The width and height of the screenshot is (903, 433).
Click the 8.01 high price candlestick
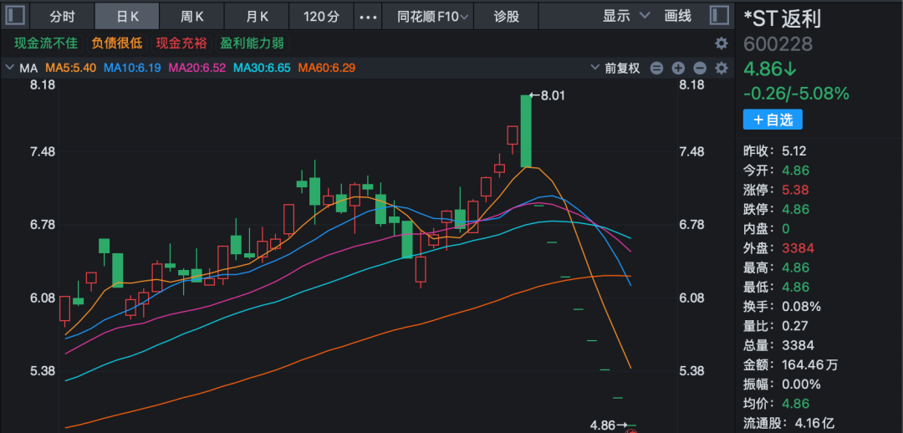526,130
